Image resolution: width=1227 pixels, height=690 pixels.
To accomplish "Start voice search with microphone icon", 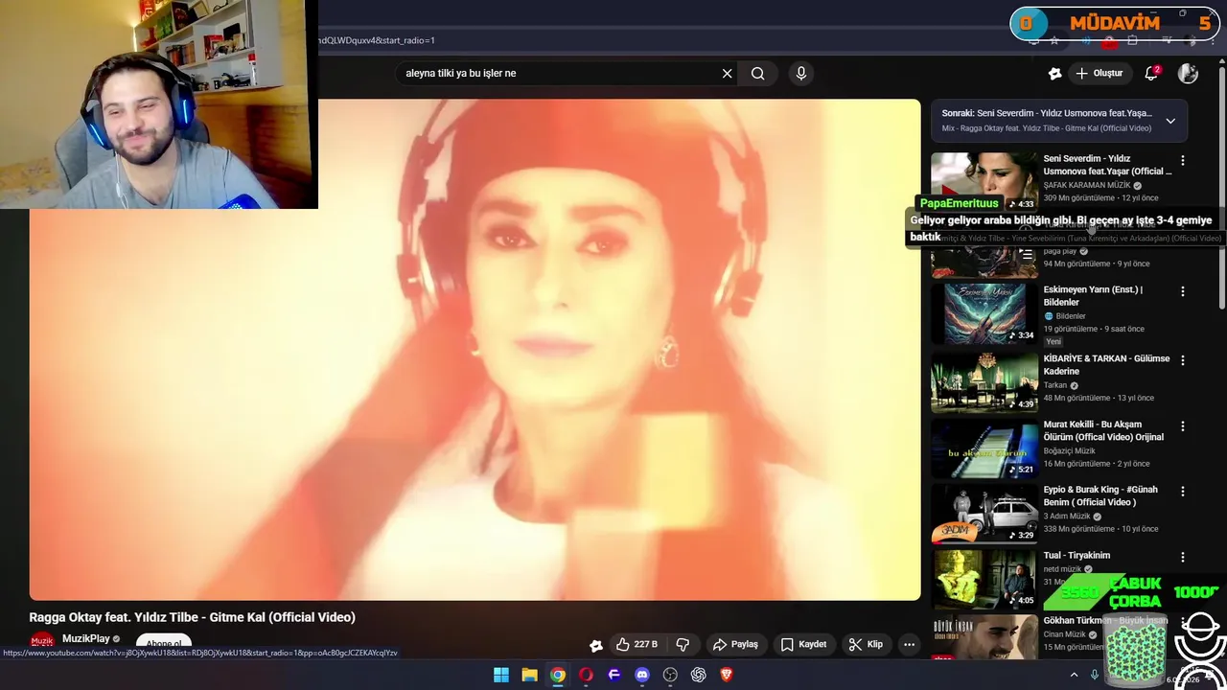I will [801, 73].
